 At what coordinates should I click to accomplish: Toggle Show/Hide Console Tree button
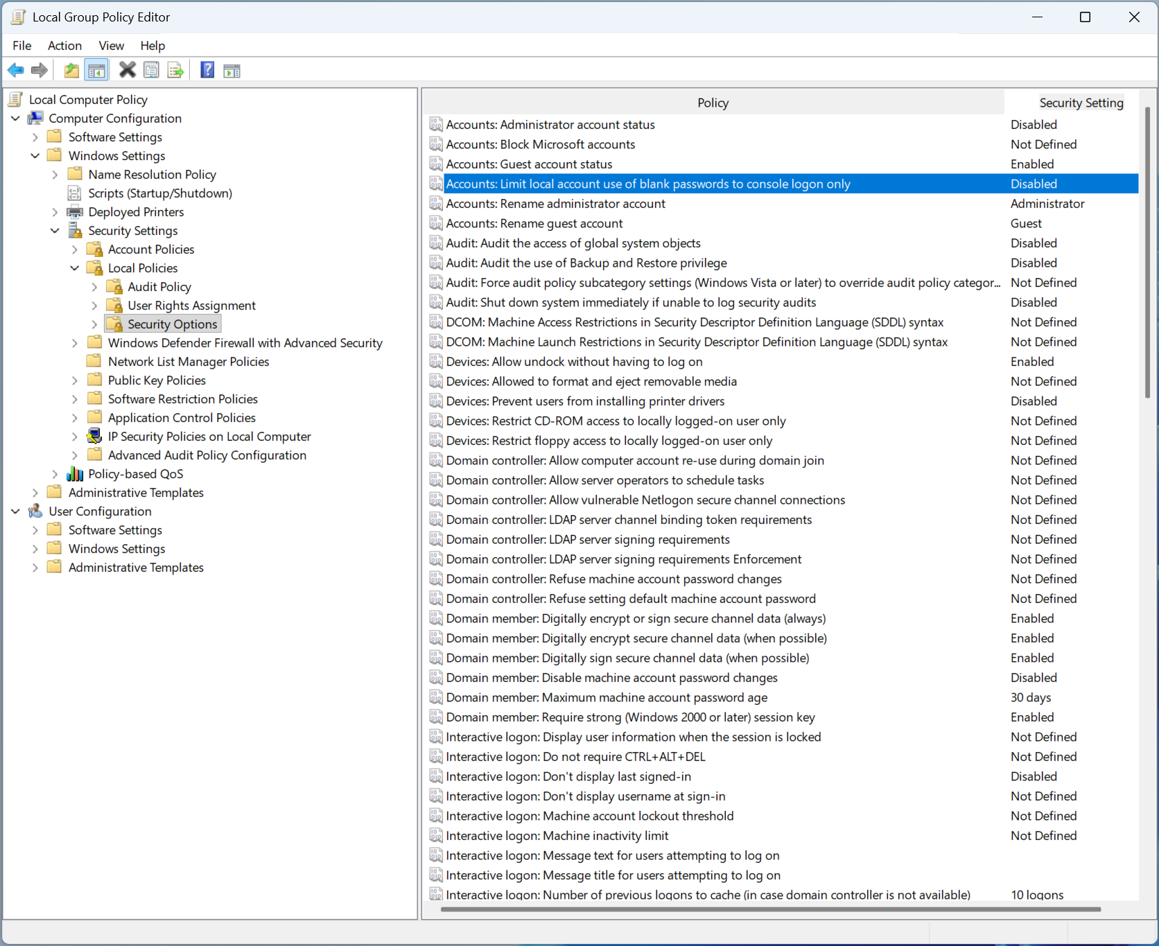click(96, 70)
